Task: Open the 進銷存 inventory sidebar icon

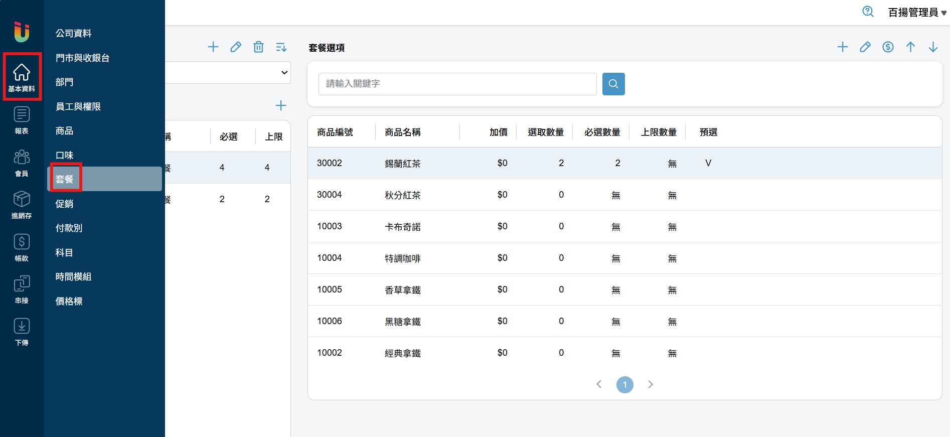Action: [22, 205]
